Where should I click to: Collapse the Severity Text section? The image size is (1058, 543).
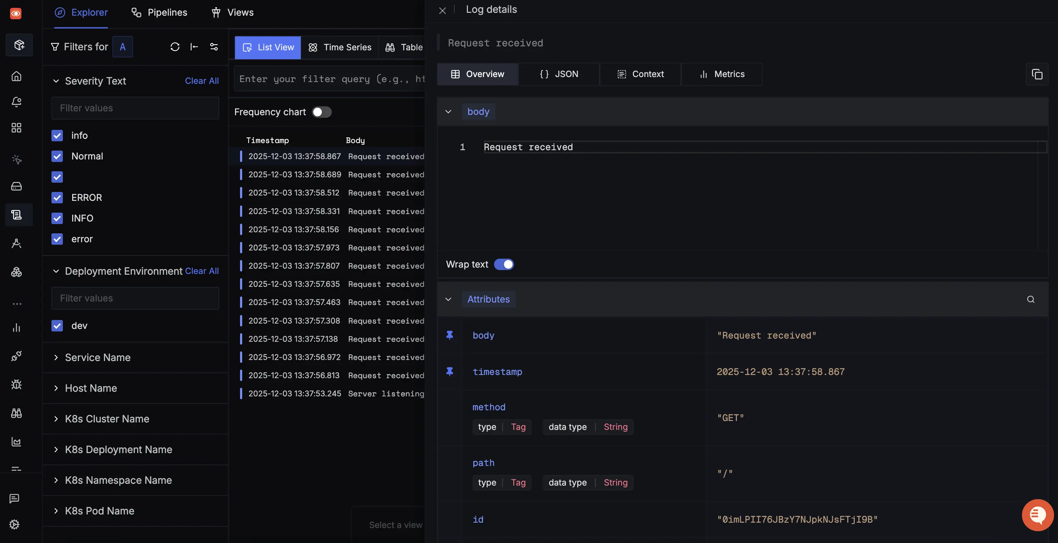point(56,81)
